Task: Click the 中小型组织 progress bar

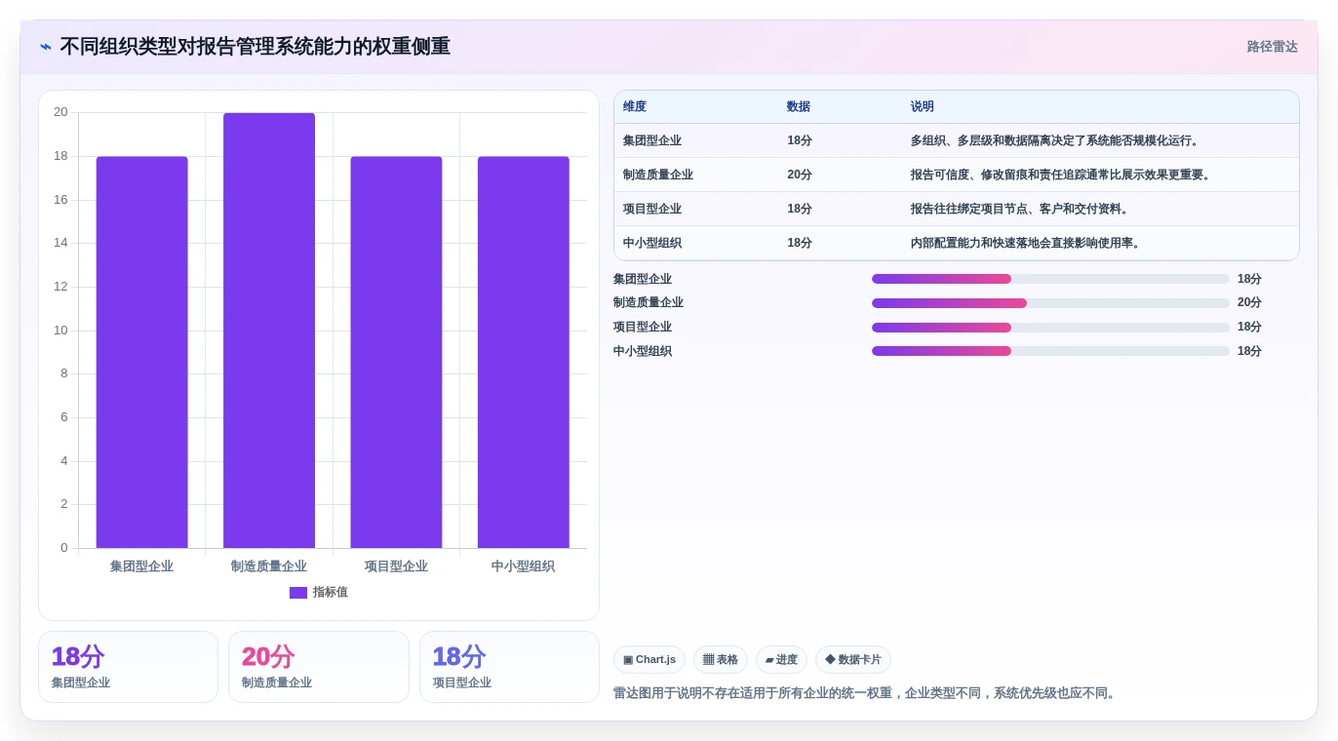Action: [1050, 351]
